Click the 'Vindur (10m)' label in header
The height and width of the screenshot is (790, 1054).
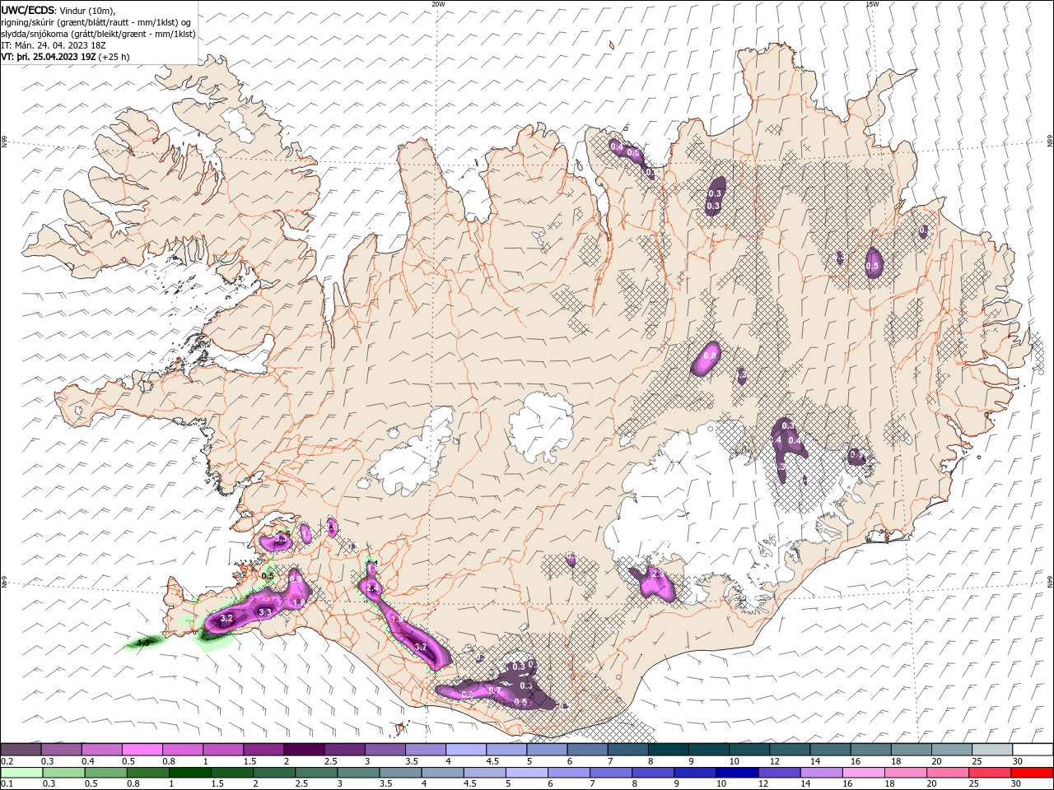(x=87, y=10)
